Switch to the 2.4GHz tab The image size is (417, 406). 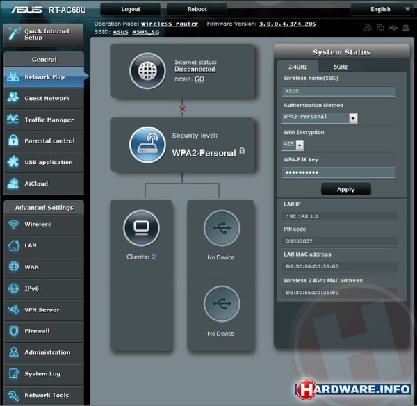click(x=298, y=67)
